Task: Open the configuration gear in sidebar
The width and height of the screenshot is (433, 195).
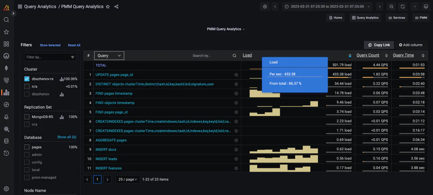Action: tap(6, 189)
